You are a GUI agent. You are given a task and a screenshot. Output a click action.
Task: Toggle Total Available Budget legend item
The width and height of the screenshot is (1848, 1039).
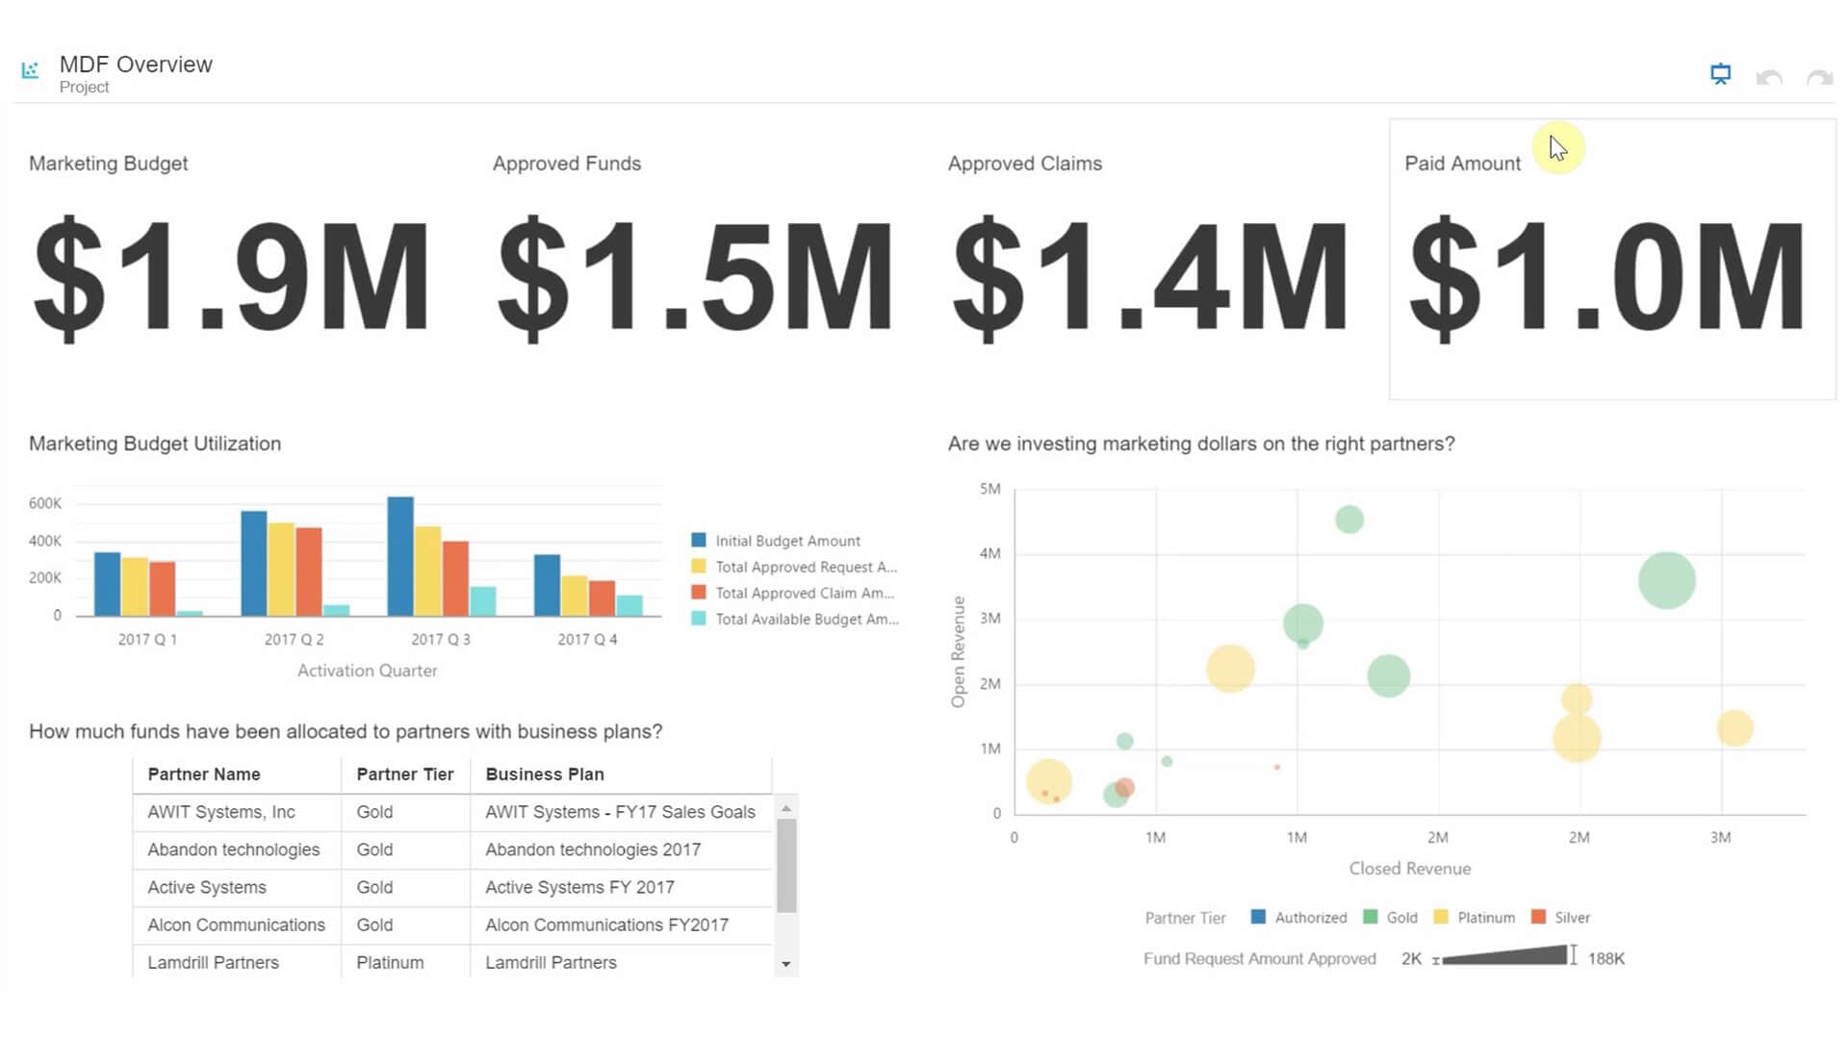click(806, 620)
